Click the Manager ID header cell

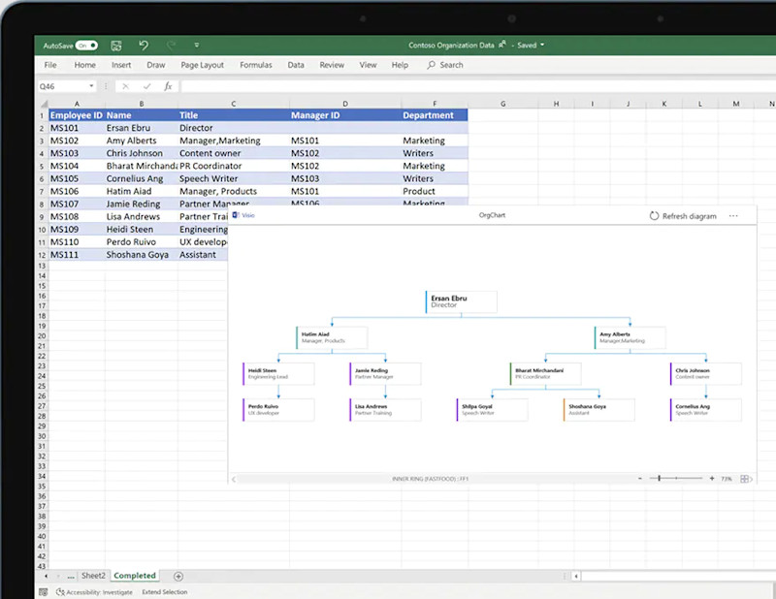pos(345,115)
